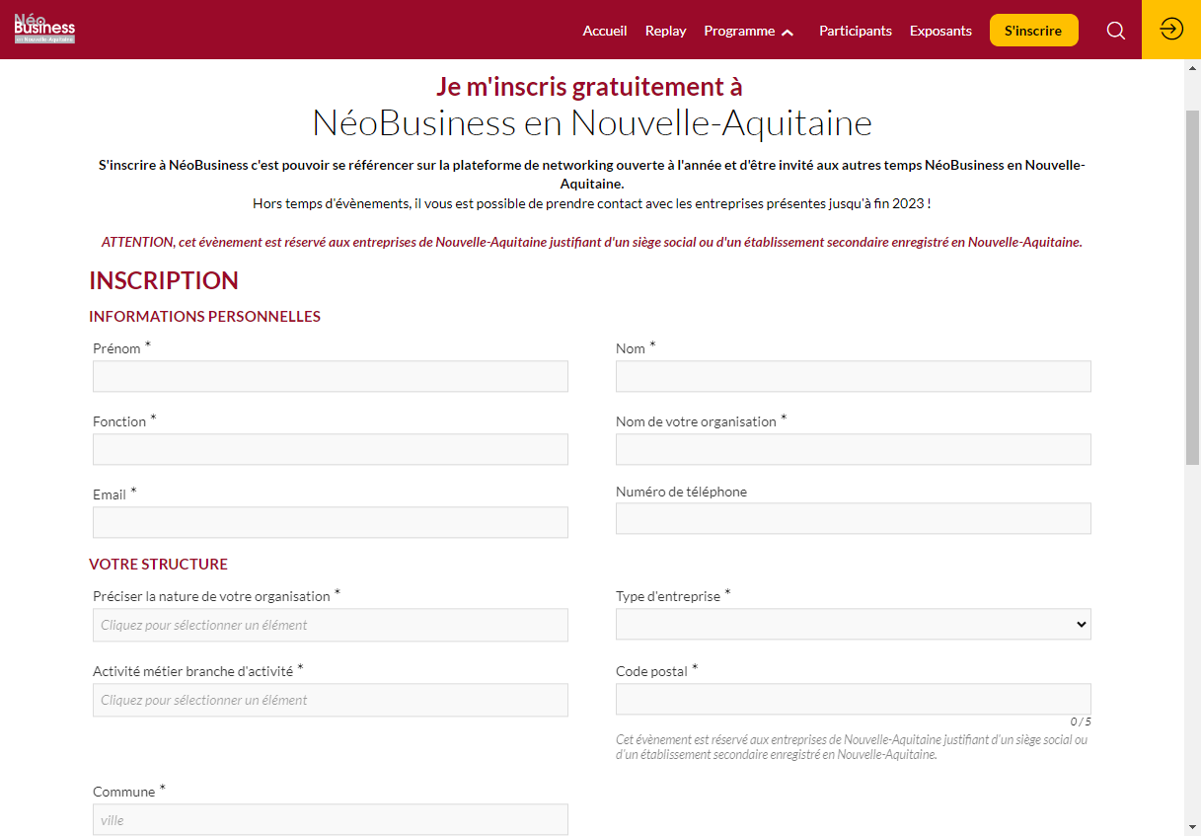The image size is (1201, 836).
Task: Click the S'inscrire button
Action: pos(1033,31)
